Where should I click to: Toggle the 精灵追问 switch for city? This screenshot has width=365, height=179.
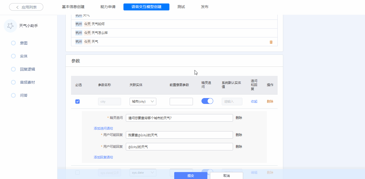tap(207, 101)
